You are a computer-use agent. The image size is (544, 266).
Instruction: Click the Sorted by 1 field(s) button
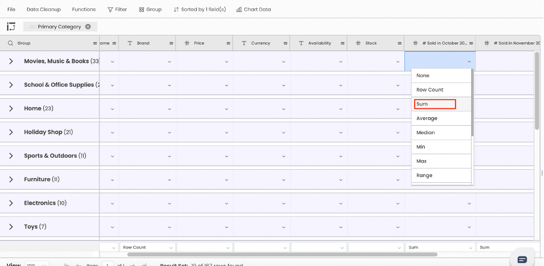[x=200, y=10]
